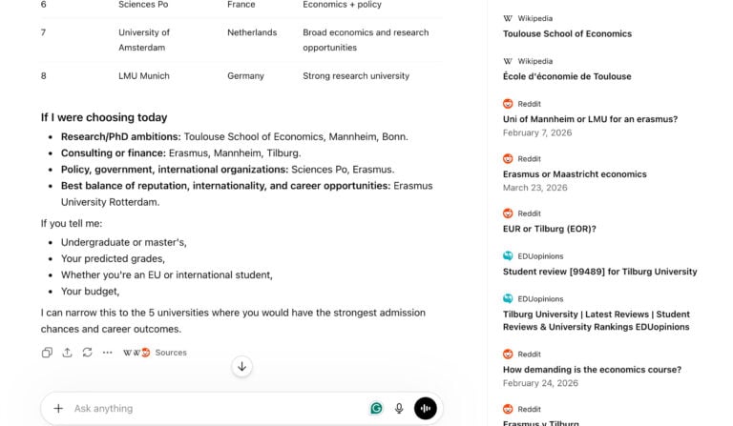Copy the response with the copy icon
The image size is (733, 426).
pyautogui.click(x=47, y=353)
